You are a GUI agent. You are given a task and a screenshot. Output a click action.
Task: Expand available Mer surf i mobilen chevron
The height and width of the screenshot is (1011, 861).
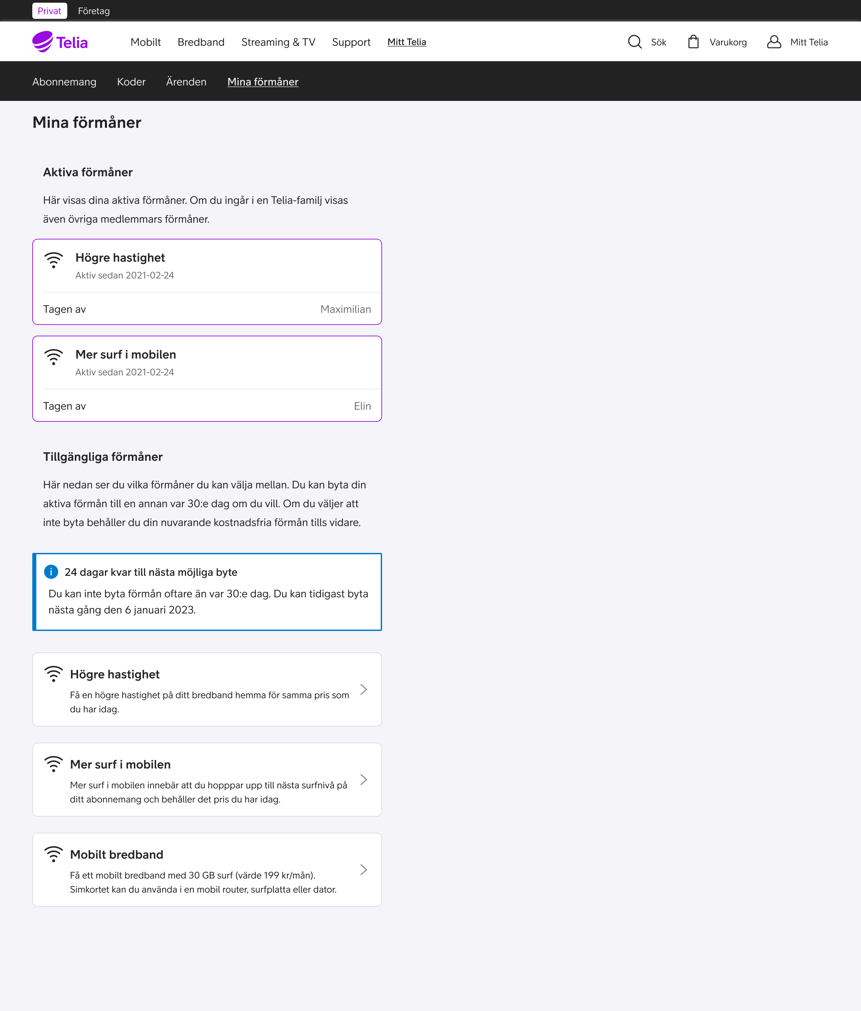(364, 780)
